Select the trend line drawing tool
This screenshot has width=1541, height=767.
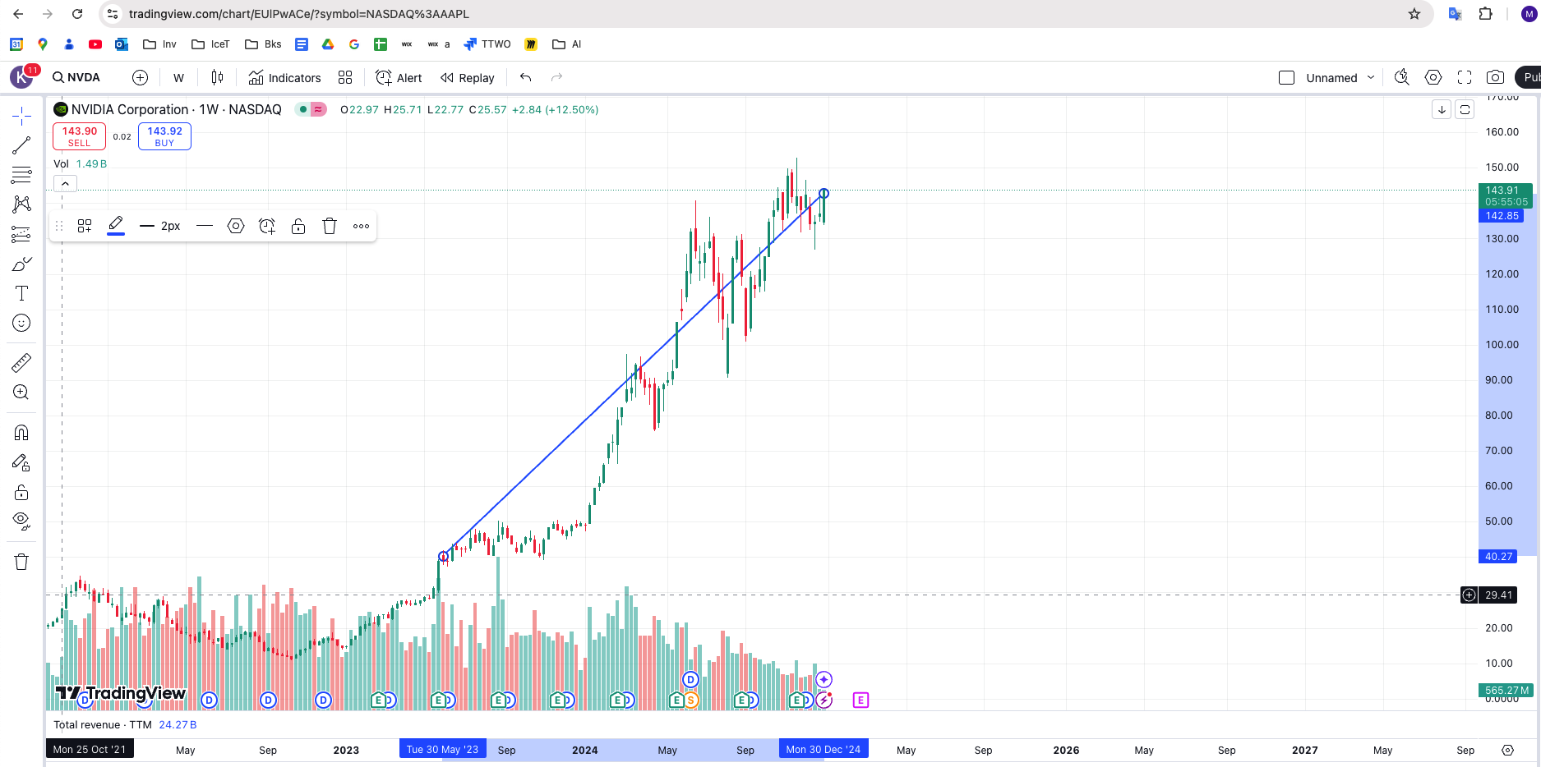(x=21, y=145)
